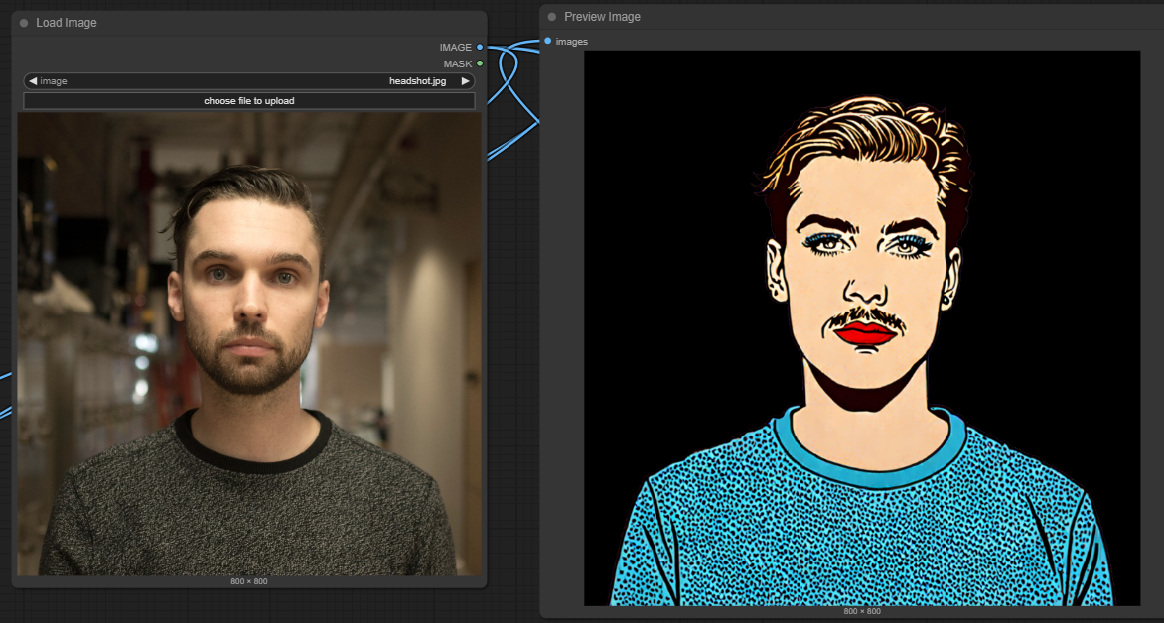Click the 800 × 800 label under the headshot
Viewport: 1164px width, 623px height.
click(x=248, y=581)
